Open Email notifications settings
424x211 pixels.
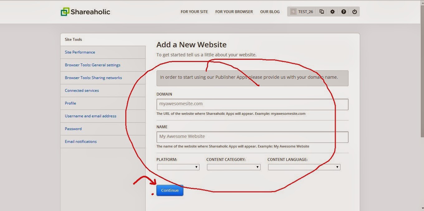[x=81, y=142]
